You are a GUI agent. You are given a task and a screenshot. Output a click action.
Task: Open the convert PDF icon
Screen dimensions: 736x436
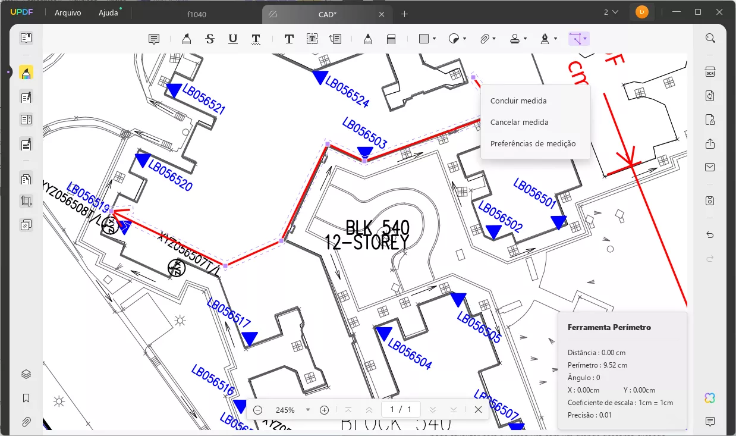coord(710,96)
